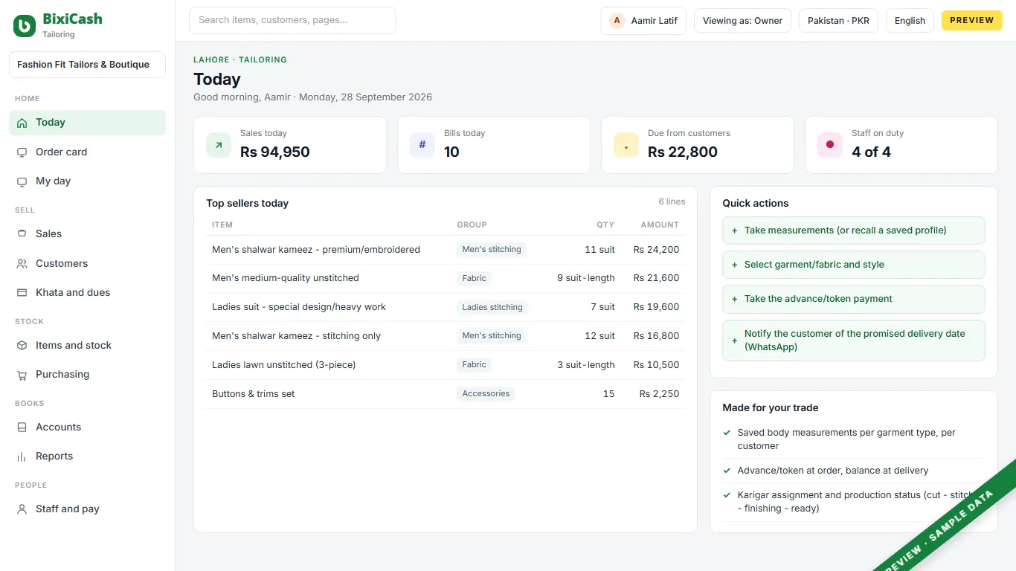The width and height of the screenshot is (1016, 571).
Task: Start Select garment/fabric and style action
Action: 853,265
